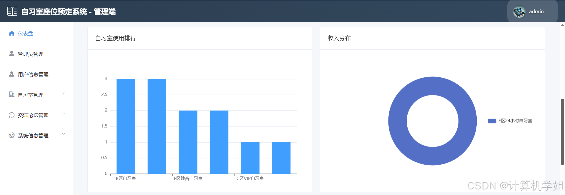Open the 管理员管理 menu item

pyautogui.click(x=36, y=54)
